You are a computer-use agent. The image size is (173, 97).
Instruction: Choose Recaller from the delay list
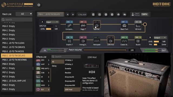(x=68, y=73)
